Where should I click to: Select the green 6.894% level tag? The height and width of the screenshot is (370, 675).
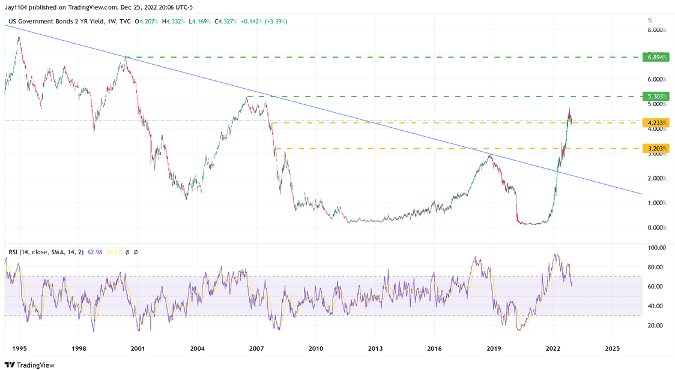[657, 58]
